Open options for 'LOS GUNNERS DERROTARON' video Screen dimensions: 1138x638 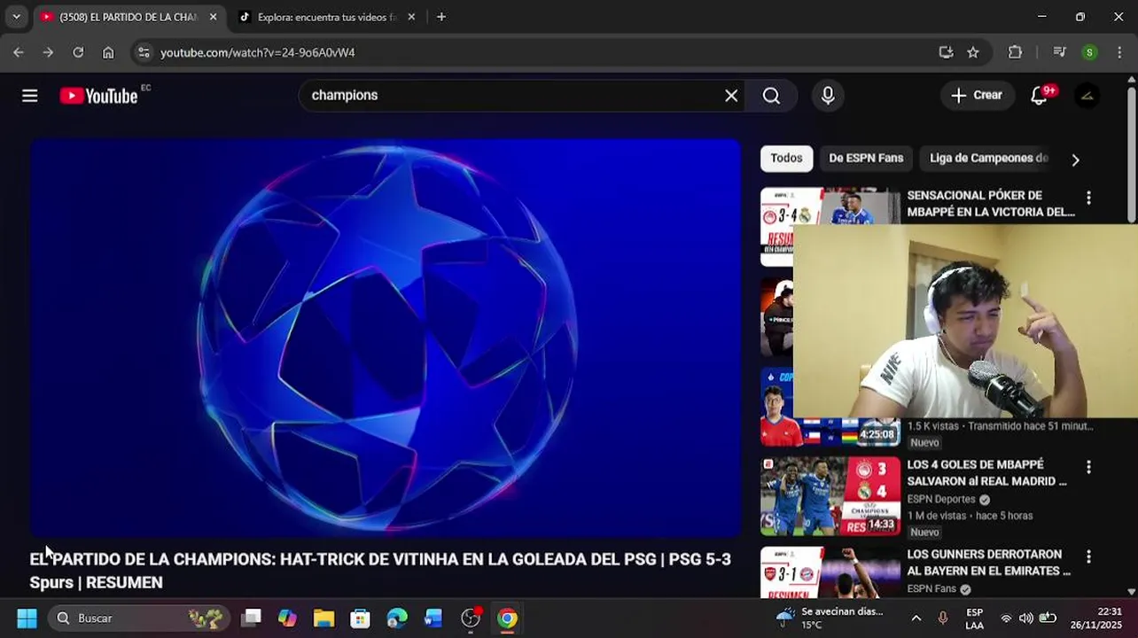click(1088, 556)
